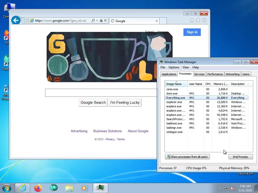Open the Privacy link in footer

tap(110, 139)
